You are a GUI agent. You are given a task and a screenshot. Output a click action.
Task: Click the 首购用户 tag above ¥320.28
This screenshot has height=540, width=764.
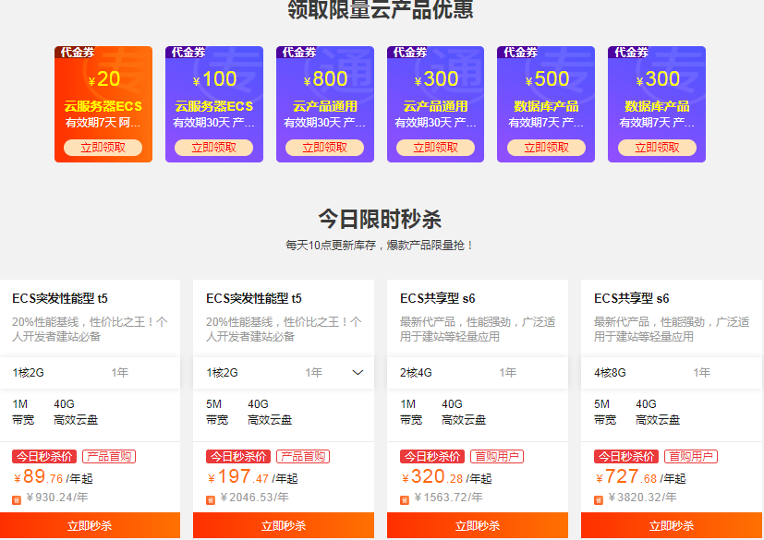[497, 456]
